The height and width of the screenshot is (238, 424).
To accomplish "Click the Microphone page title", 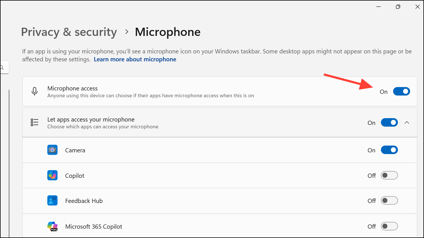I will click(x=168, y=32).
